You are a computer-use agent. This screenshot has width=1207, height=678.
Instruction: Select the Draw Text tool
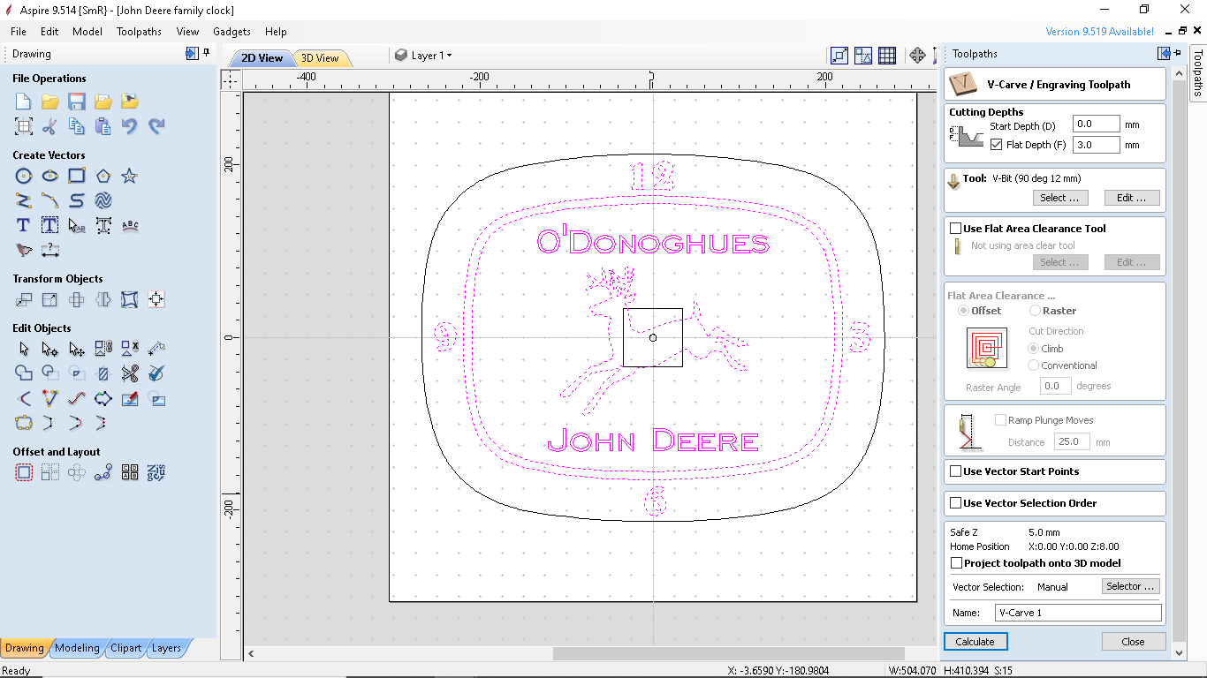pos(24,225)
